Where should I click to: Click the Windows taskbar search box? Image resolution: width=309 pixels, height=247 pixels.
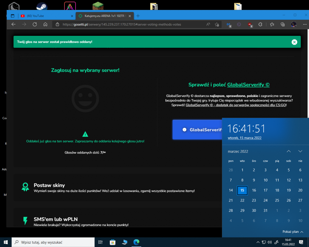(x=53, y=242)
